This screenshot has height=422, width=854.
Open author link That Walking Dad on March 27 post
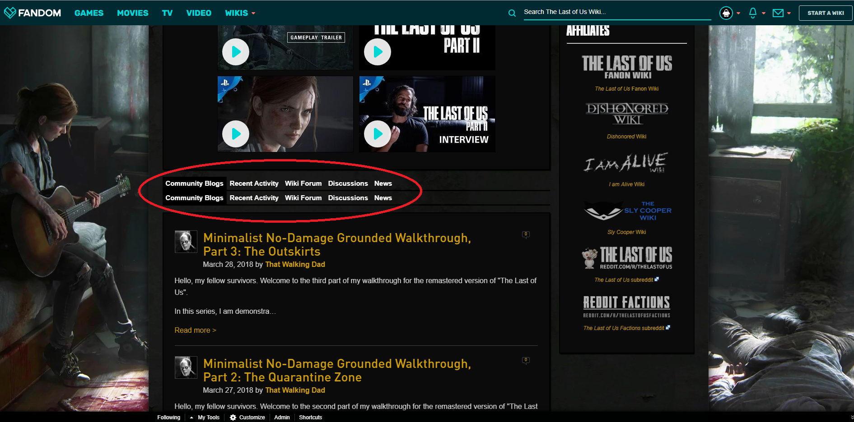pyautogui.click(x=295, y=390)
